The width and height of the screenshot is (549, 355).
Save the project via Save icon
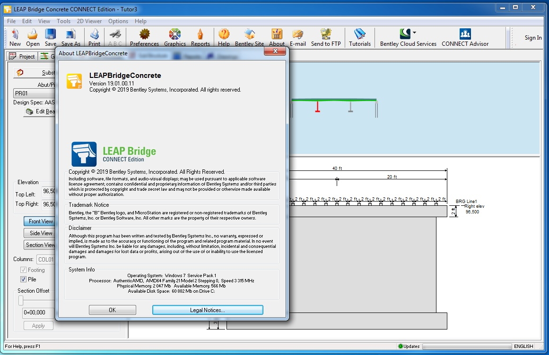pos(51,38)
